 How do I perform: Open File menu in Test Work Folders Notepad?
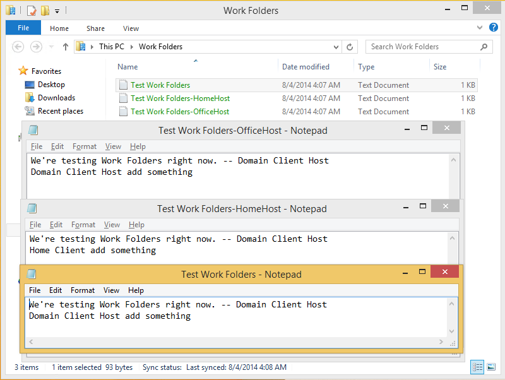pos(35,290)
